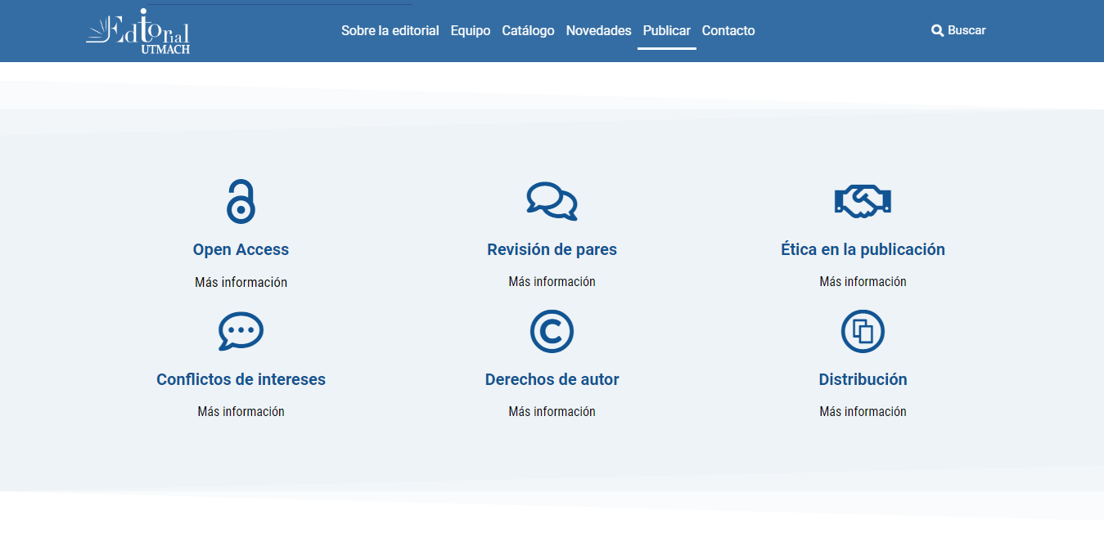Click Más información under Distribución
The height and width of the screenshot is (537, 1104).
pos(863,411)
